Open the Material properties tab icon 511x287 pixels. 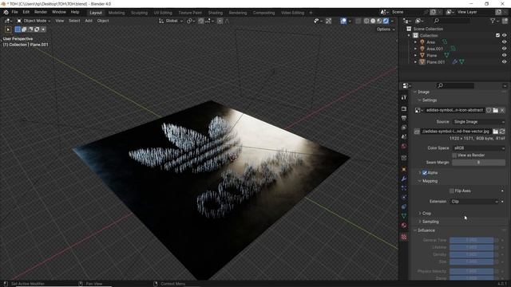point(404,225)
